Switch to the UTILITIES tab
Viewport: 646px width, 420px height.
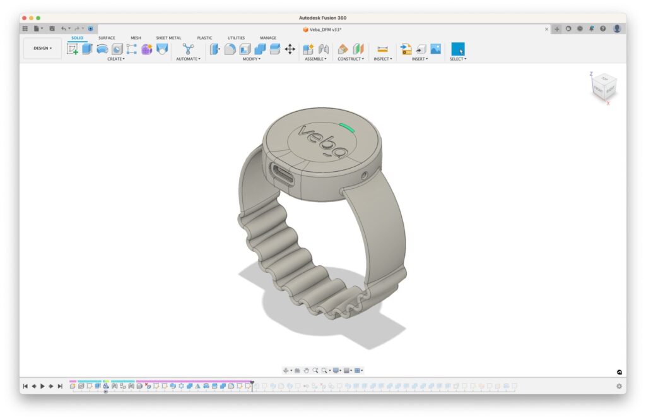click(236, 37)
